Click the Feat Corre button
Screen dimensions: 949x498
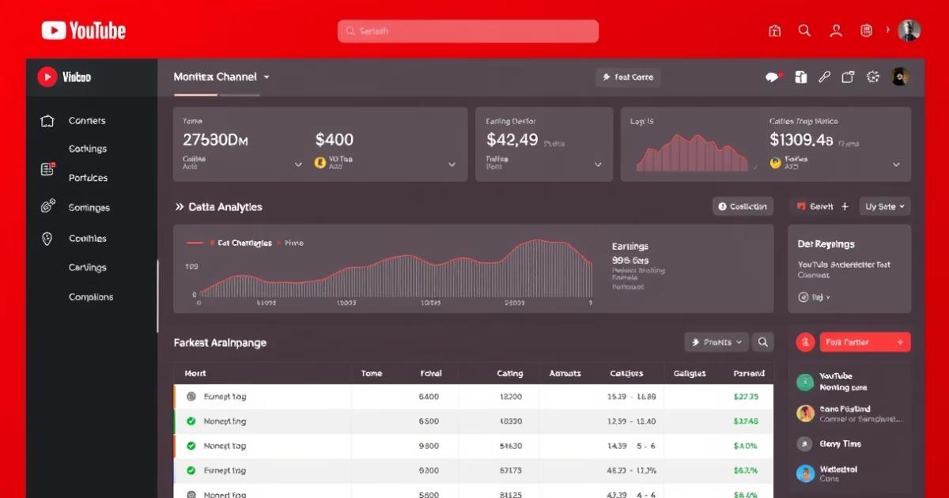628,77
